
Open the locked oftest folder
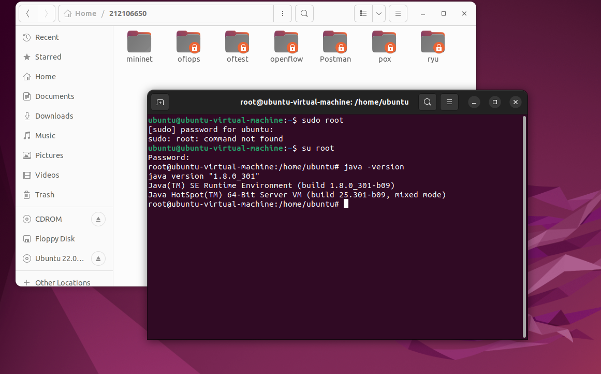(237, 47)
